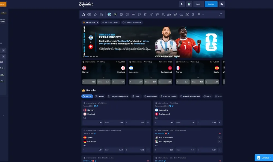The width and height of the screenshot is (273, 162).
Task: Open the chat bubbles icon
Action: (x=222, y=4)
